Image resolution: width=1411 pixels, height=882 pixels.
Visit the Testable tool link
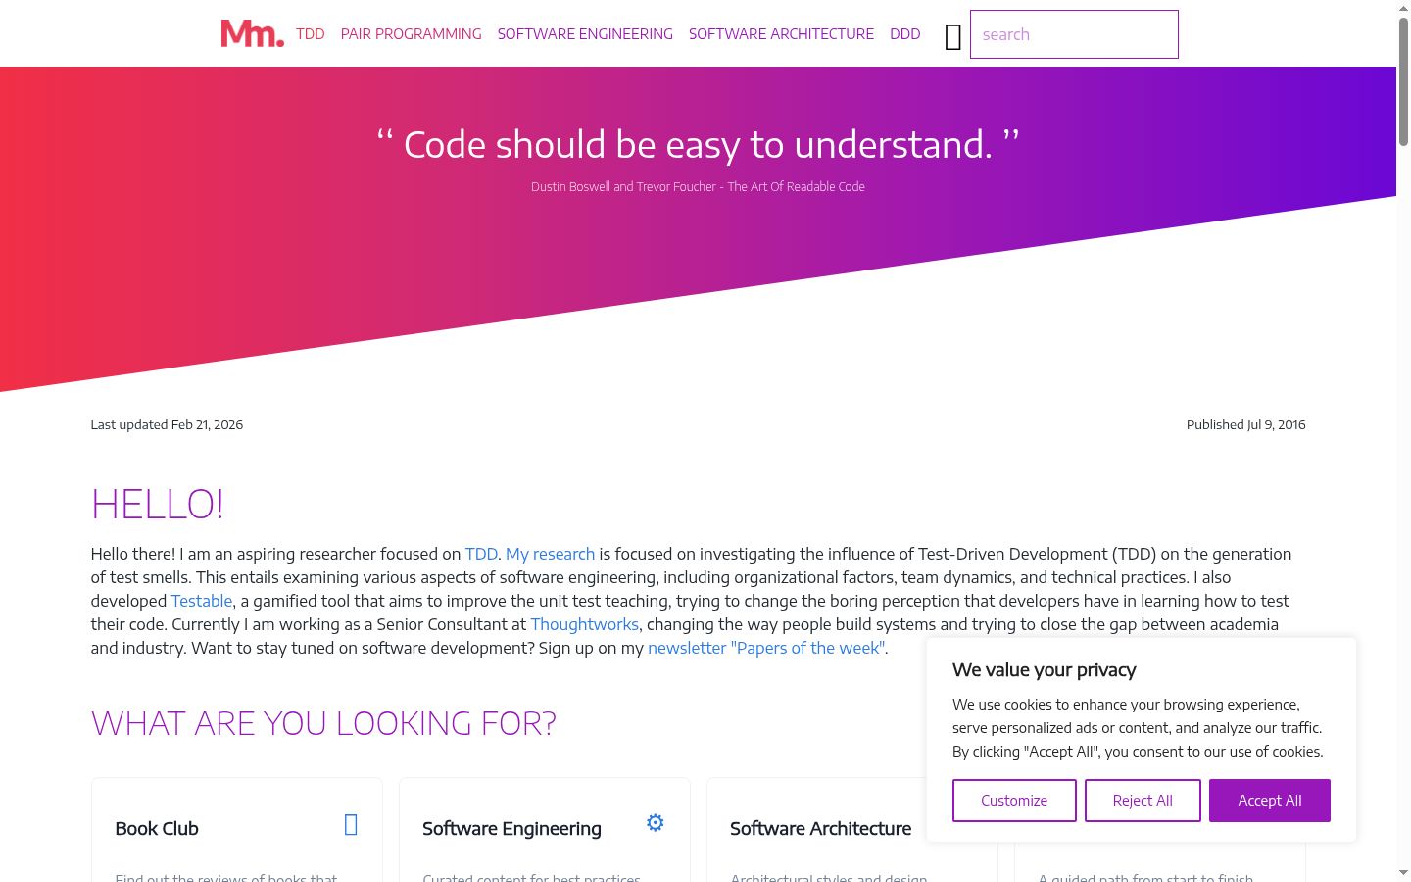tap(202, 601)
